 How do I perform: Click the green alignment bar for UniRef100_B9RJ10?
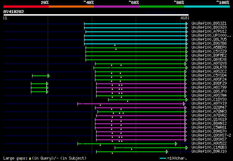pos(131,152)
